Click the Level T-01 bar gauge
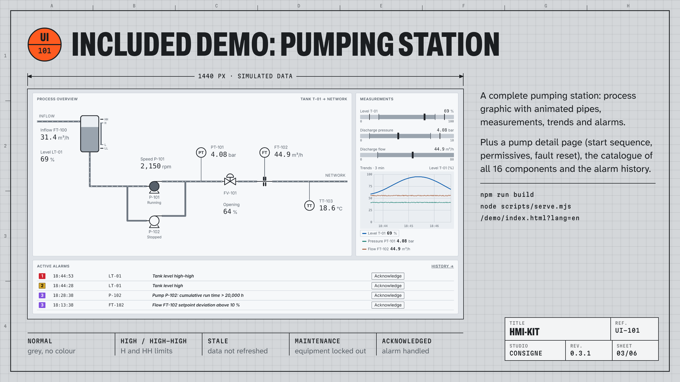680x382 pixels. [x=407, y=117]
